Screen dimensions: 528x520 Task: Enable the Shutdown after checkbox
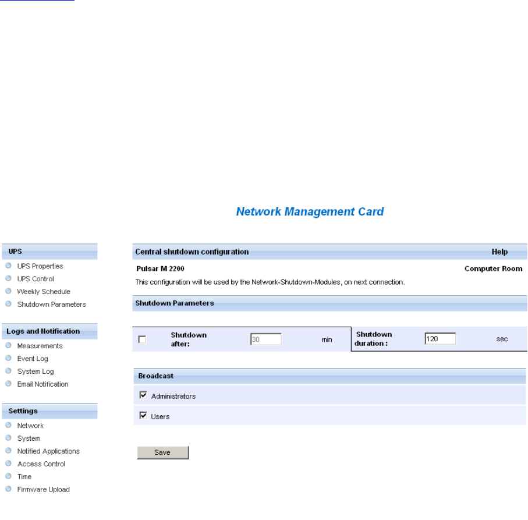[x=142, y=339]
